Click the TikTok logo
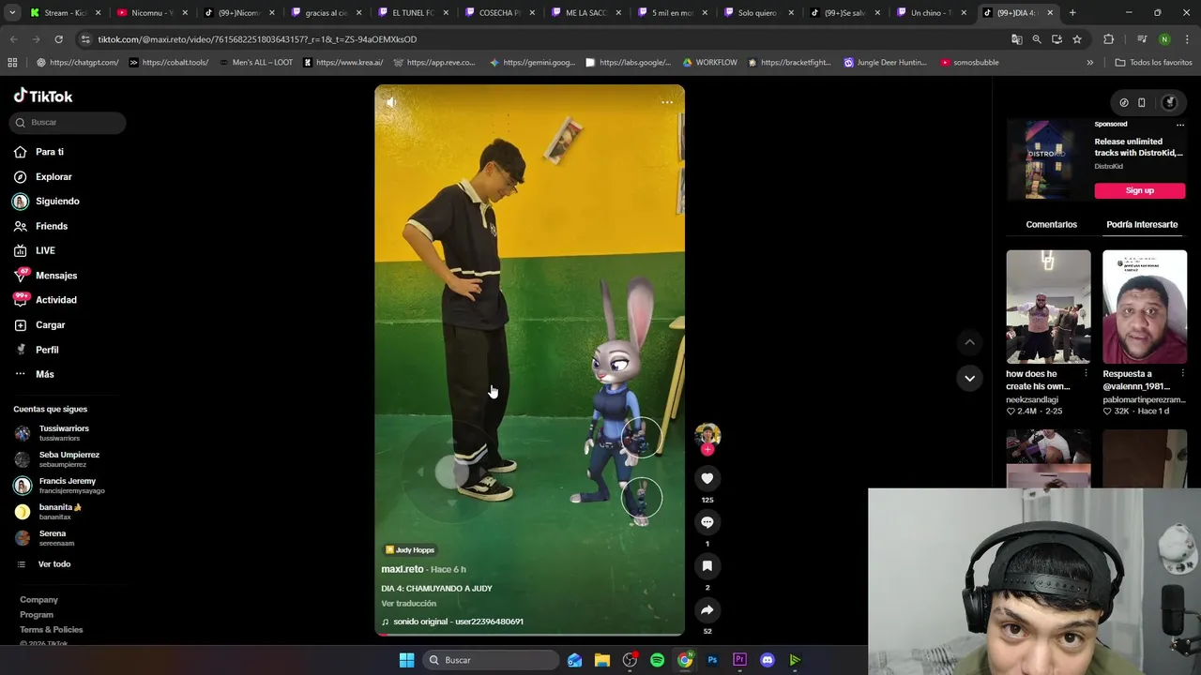Screen dimensions: 1201x675 [x=43, y=96]
